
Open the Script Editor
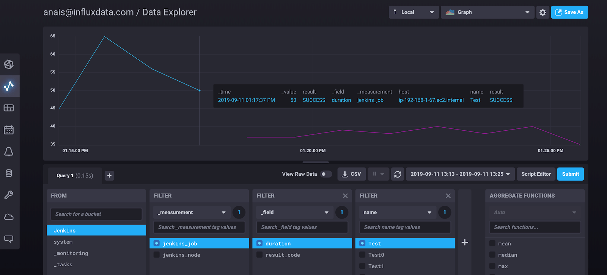point(536,174)
